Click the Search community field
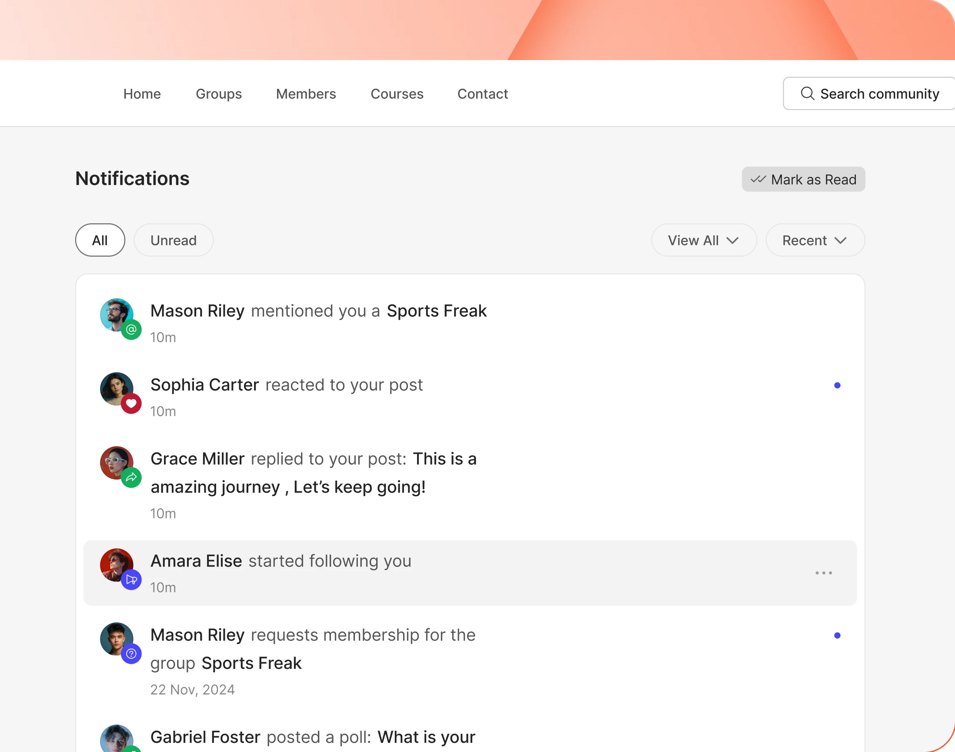The width and height of the screenshot is (955, 752). pyautogui.click(x=869, y=93)
